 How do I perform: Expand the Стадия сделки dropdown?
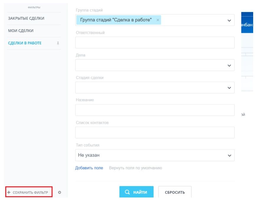pos(155,88)
